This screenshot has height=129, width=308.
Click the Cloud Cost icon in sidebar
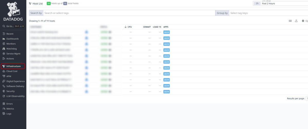[4, 71]
